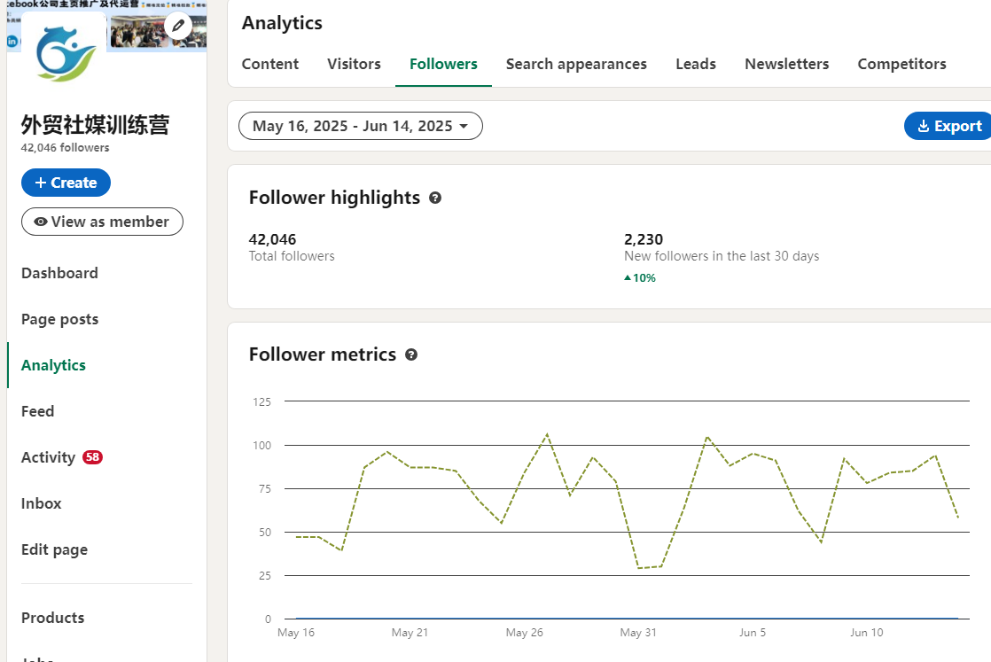The height and width of the screenshot is (662, 991).
Task: Click the Follower highlights help icon
Action: pyautogui.click(x=435, y=198)
